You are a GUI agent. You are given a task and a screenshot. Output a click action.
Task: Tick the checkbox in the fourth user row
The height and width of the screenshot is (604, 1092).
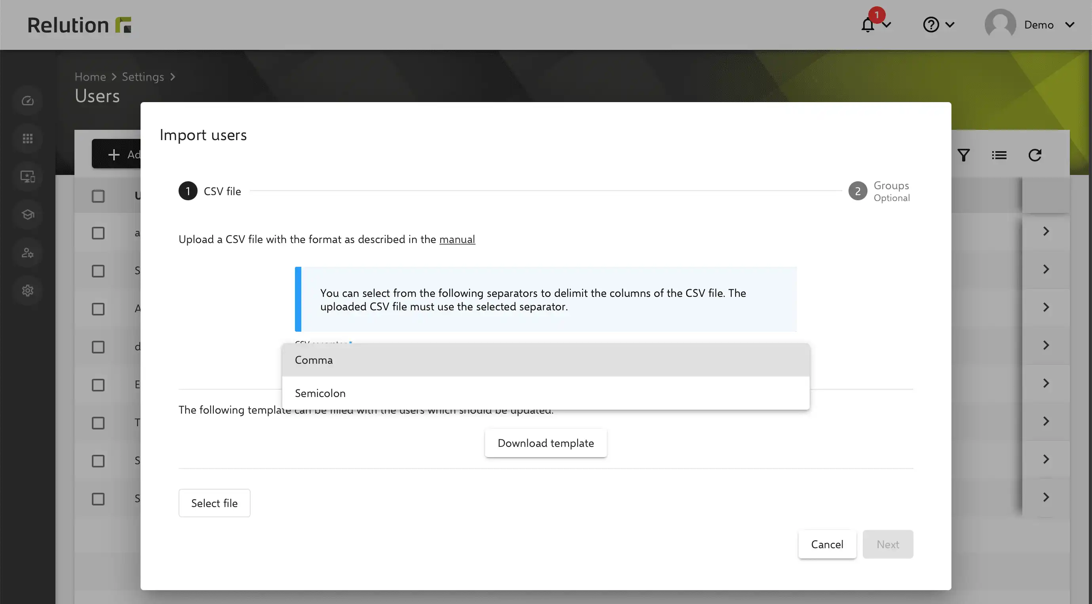click(98, 347)
